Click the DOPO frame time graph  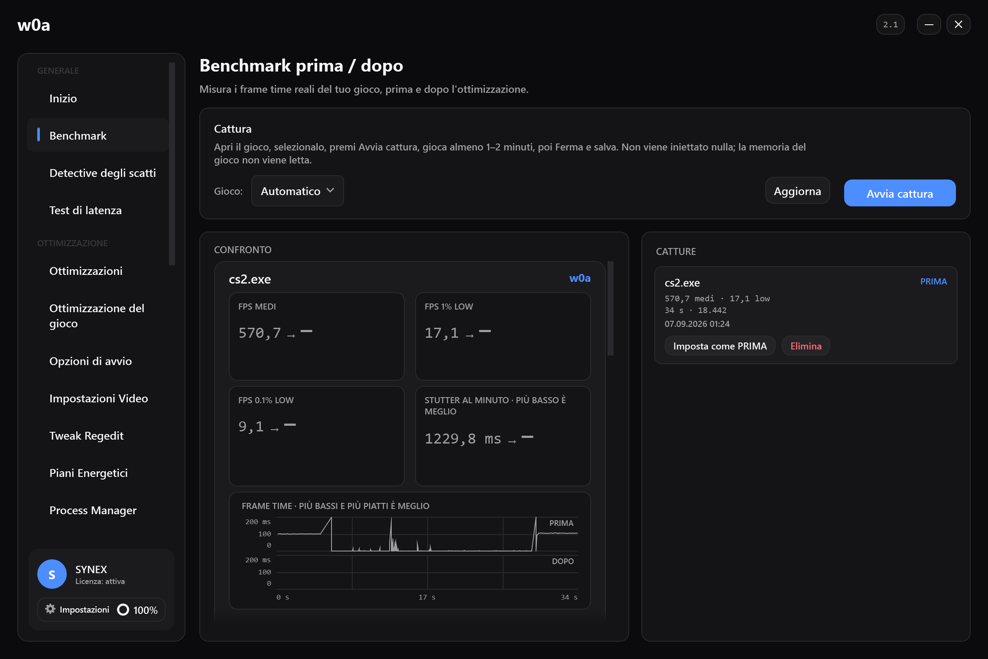(427, 572)
